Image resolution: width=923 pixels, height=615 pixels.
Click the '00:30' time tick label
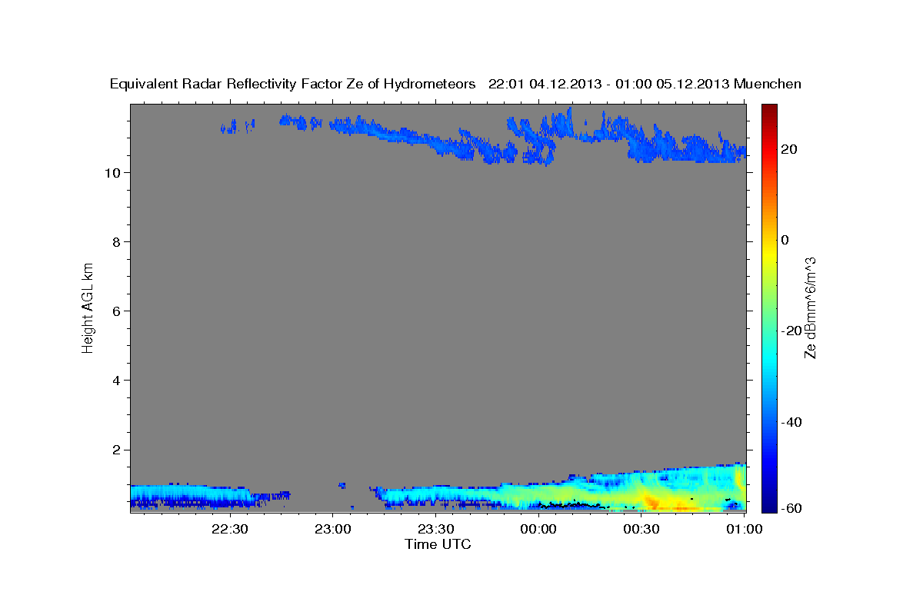click(x=641, y=529)
